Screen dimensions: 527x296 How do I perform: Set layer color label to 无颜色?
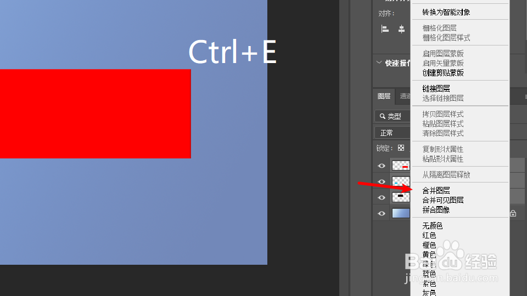432,225
